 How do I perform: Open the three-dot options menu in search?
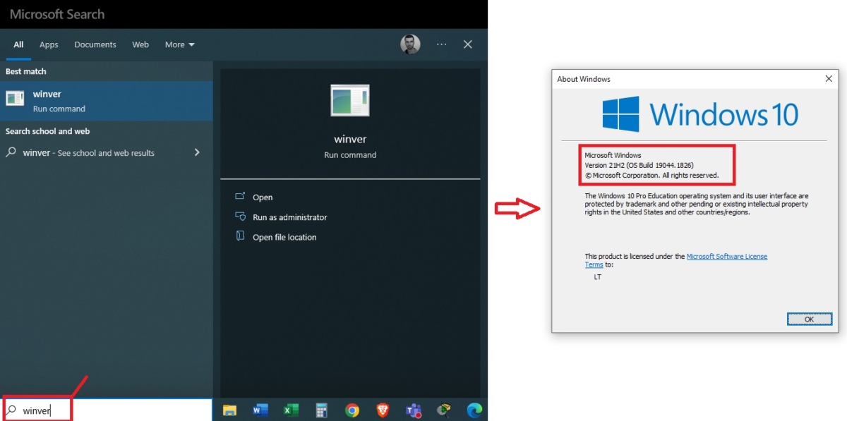coord(441,44)
